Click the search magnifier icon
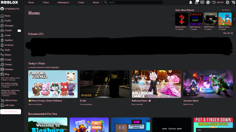The width and height of the screenshot is (236, 132). tap(106, 2)
